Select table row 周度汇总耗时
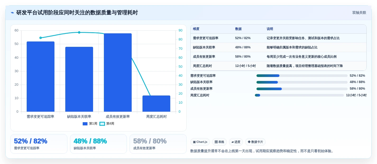Viewport: 377px width, 164px height. coord(278,66)
